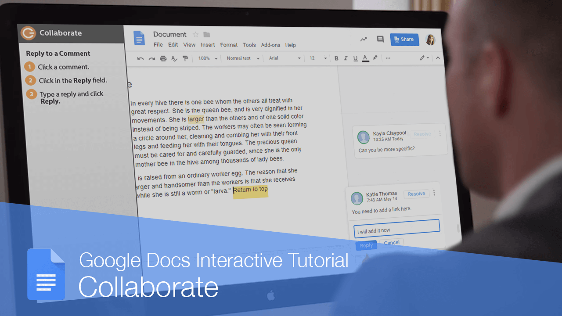Toggle underline formatting
This screenshot has height=316, width=562.
pyautogui.click(x=356, y=58)
